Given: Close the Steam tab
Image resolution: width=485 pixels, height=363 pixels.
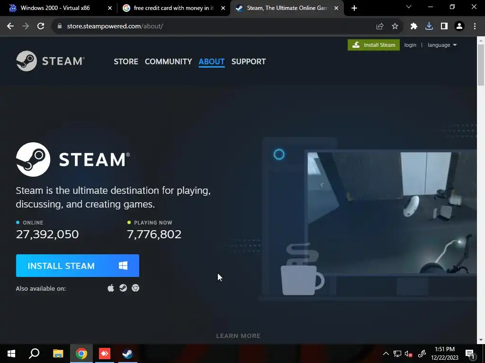Looking at the screenshot, I should (x=336, y=8).
